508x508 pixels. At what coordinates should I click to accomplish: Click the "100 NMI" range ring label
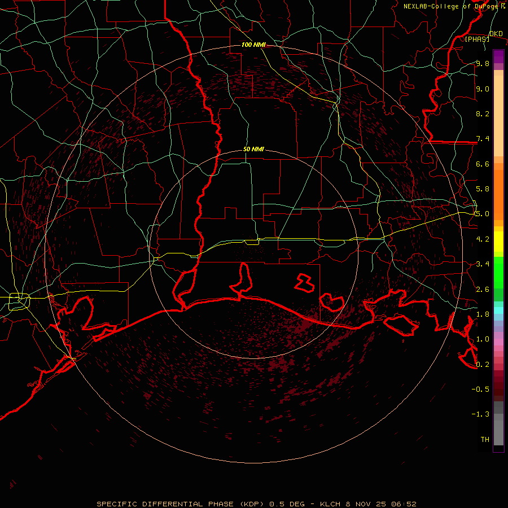point(253,45)
